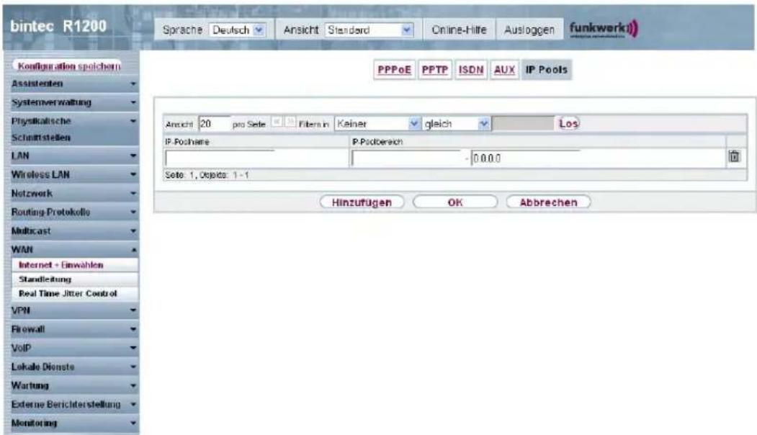The height and width of the screenshot is (435, 757).
Task: Expand the Systemverwaltung menu
Action: (74, 102)
